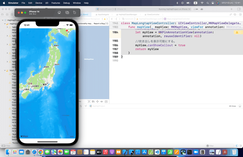Screen dimensions: 243x157
Task: Show the 54 warnings indicator in toolbar
Action: [196, 9]
